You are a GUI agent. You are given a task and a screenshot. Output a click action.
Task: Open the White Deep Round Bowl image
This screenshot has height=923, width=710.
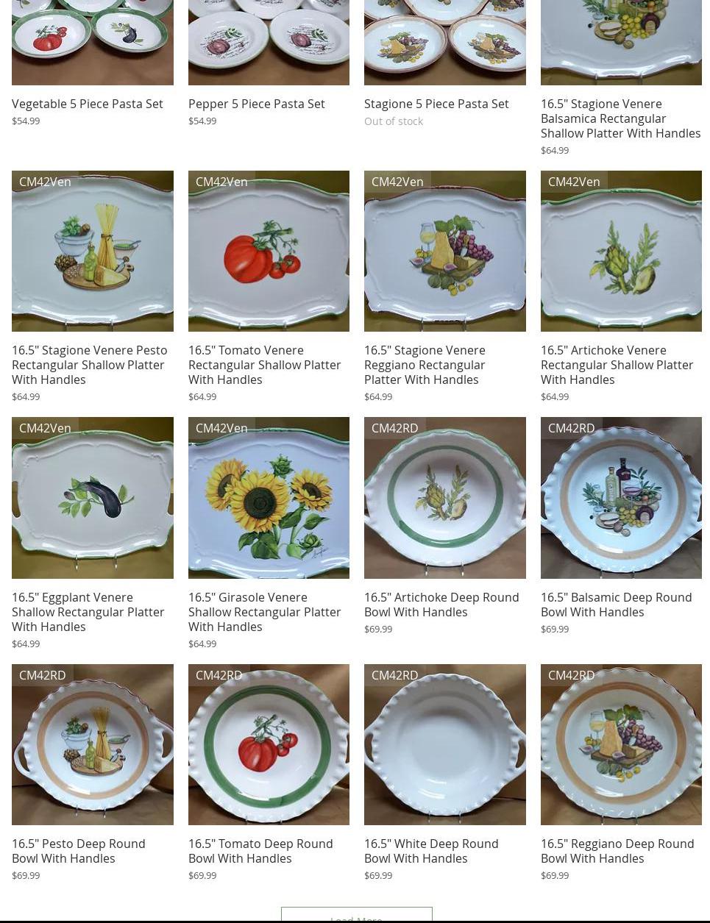click(445, 744)
